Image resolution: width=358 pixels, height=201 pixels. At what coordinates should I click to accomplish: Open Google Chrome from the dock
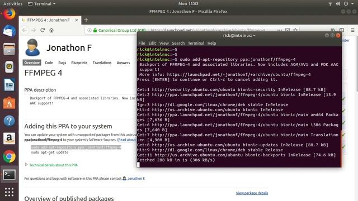9,156
